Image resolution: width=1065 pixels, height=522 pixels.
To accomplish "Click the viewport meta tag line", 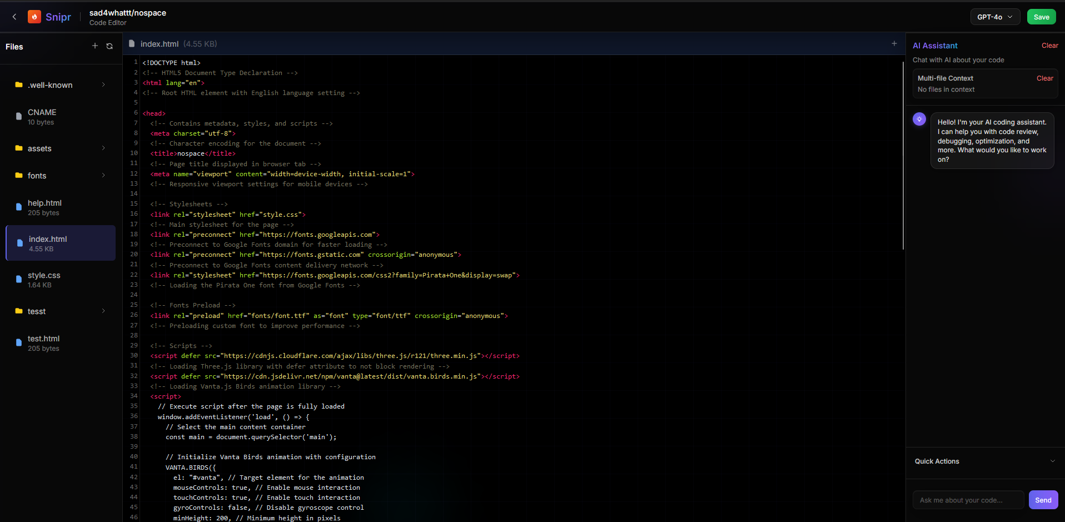I will (282, 174).
